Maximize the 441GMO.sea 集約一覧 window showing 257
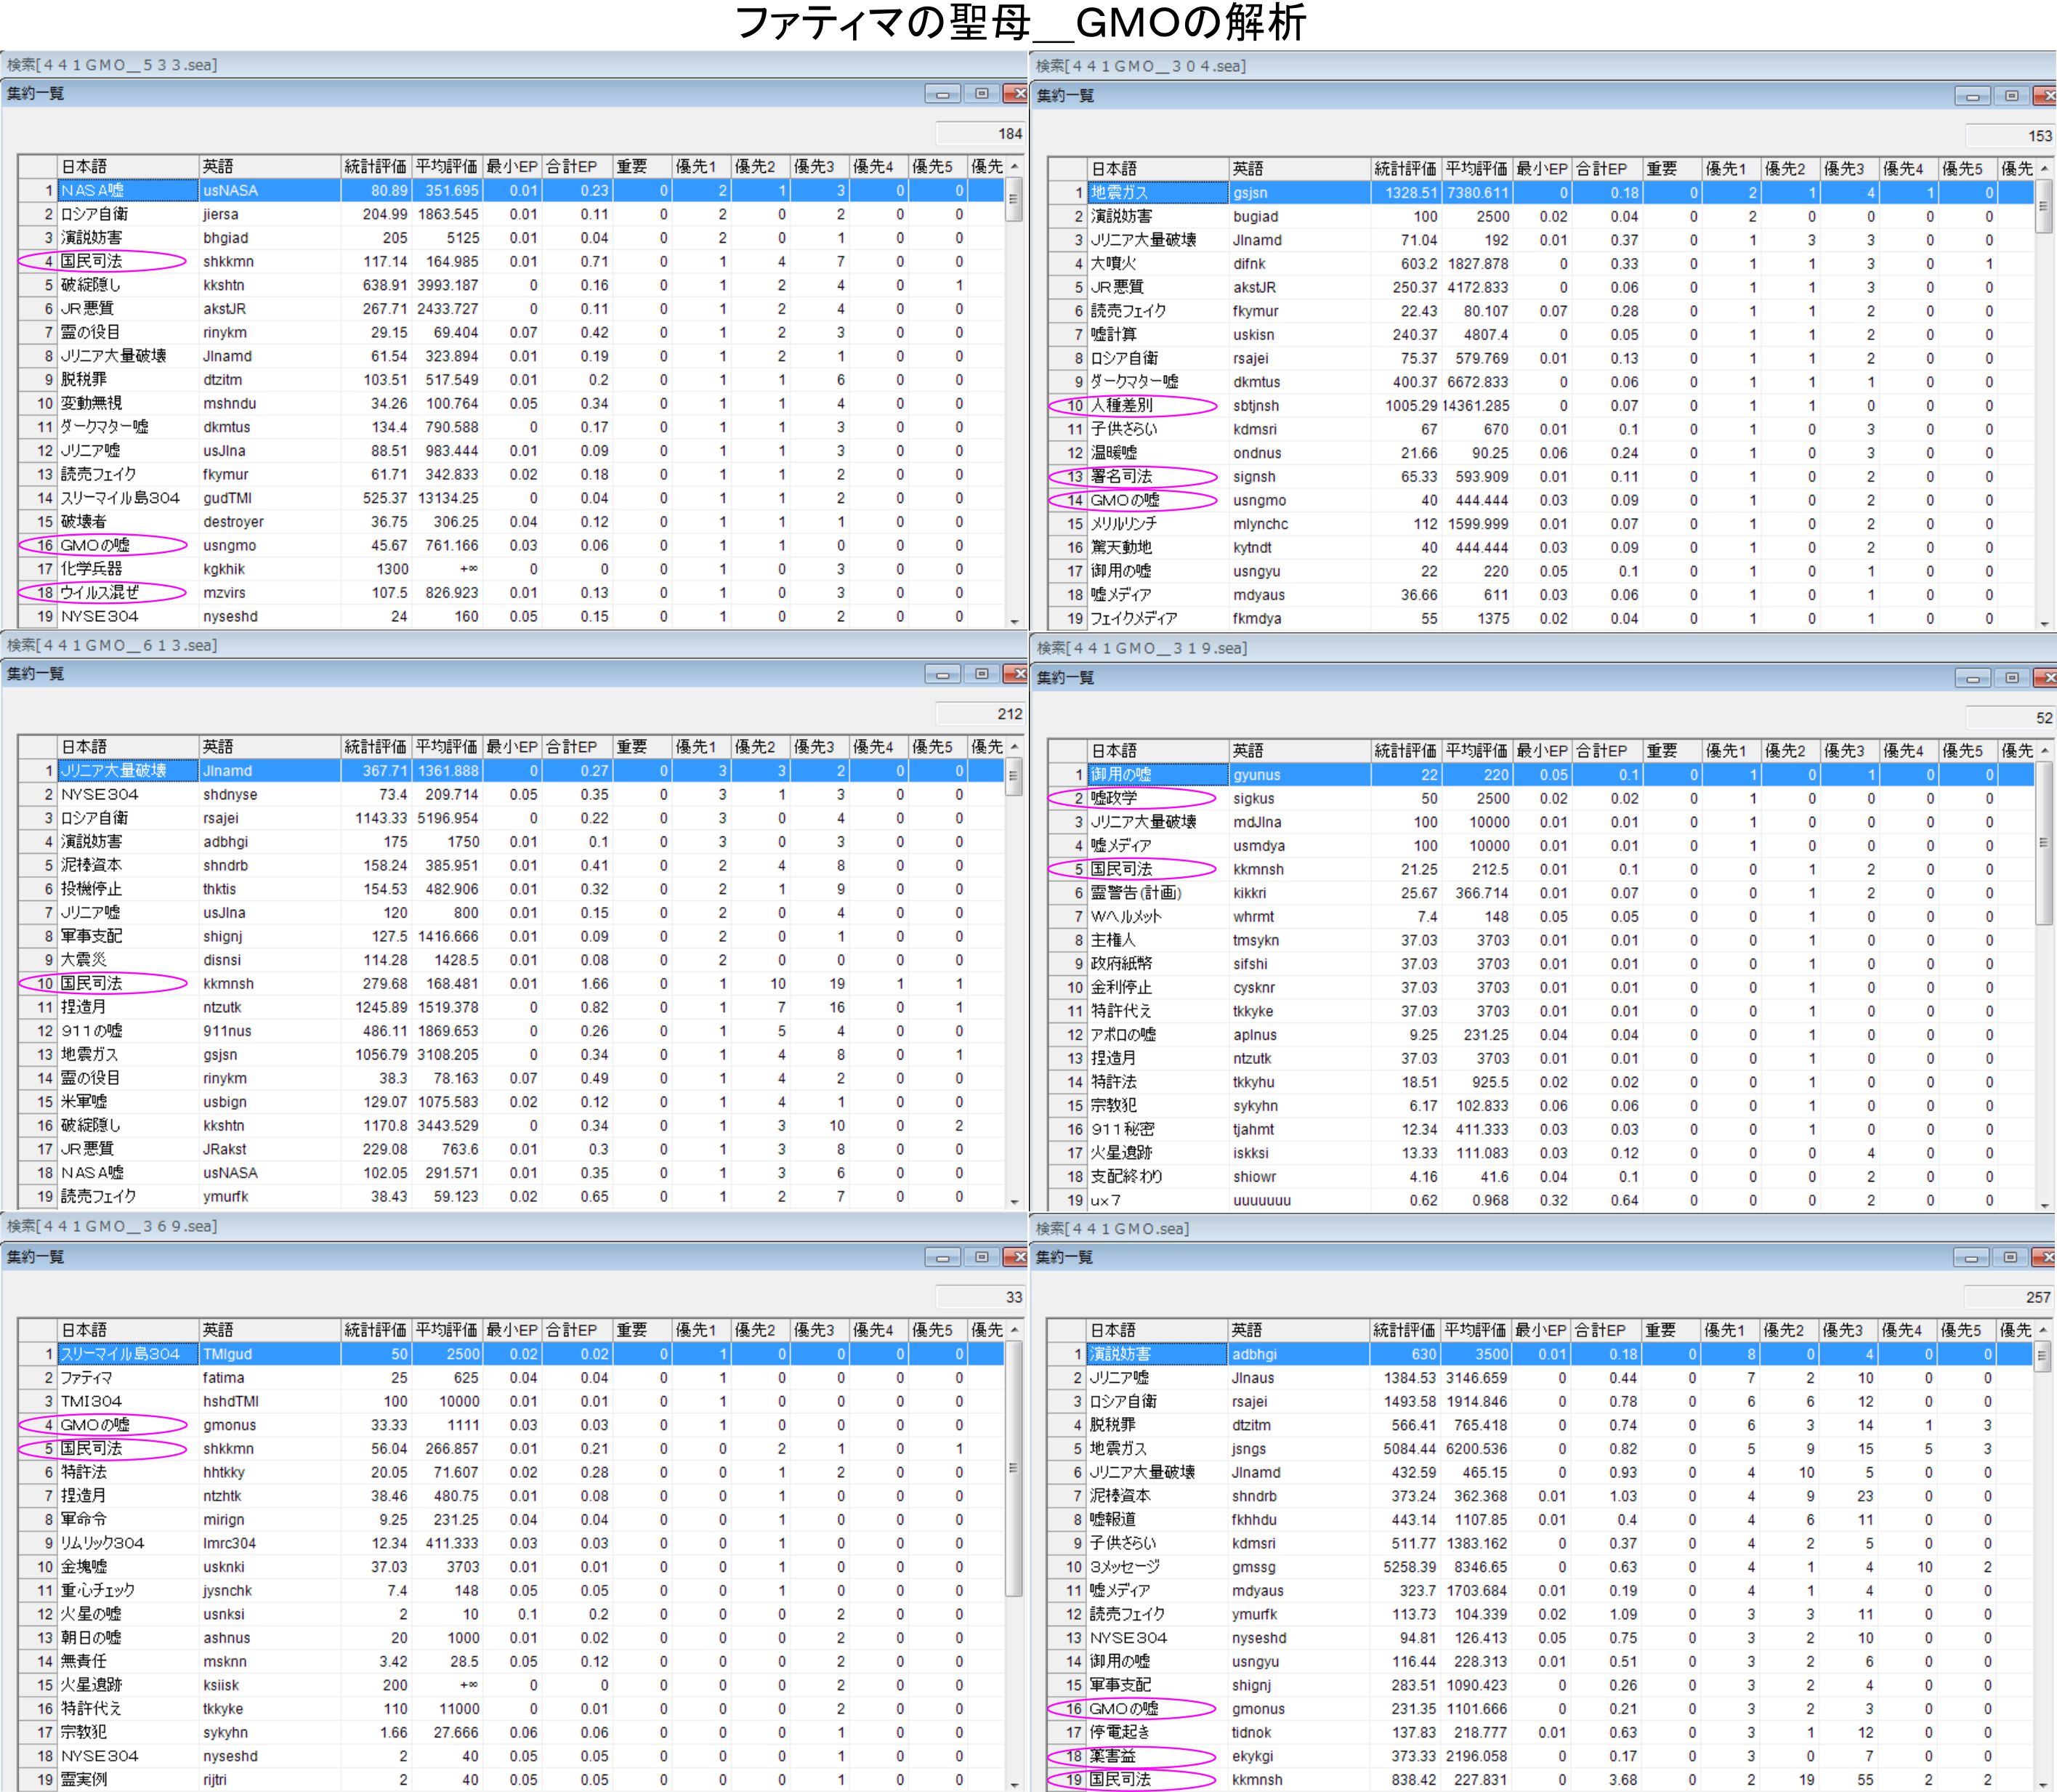The image size is (2057, 1792). (2010, 1257)
